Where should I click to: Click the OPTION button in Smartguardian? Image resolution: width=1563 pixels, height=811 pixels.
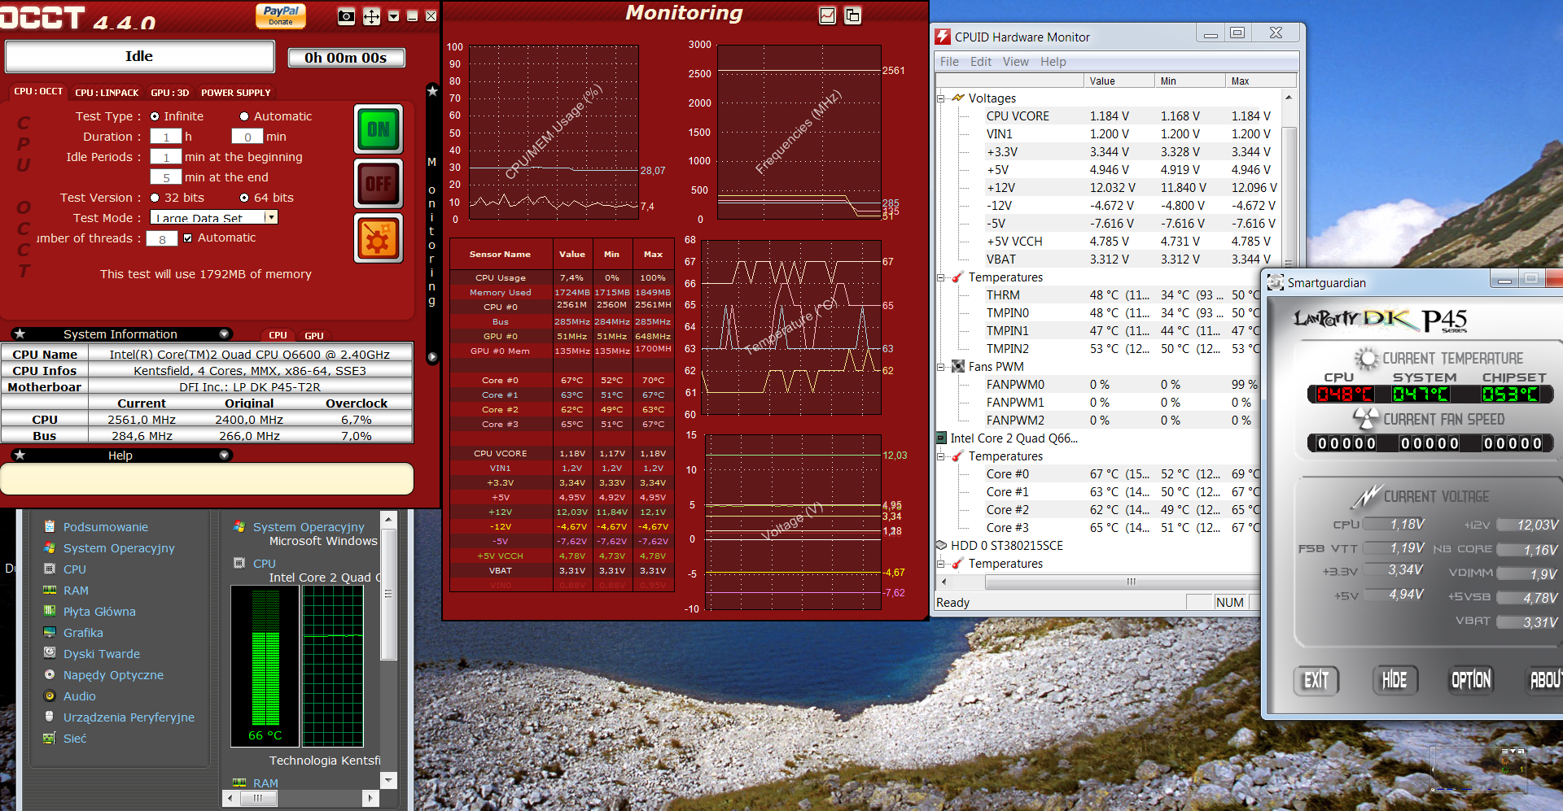click(x=1471, y=680)
